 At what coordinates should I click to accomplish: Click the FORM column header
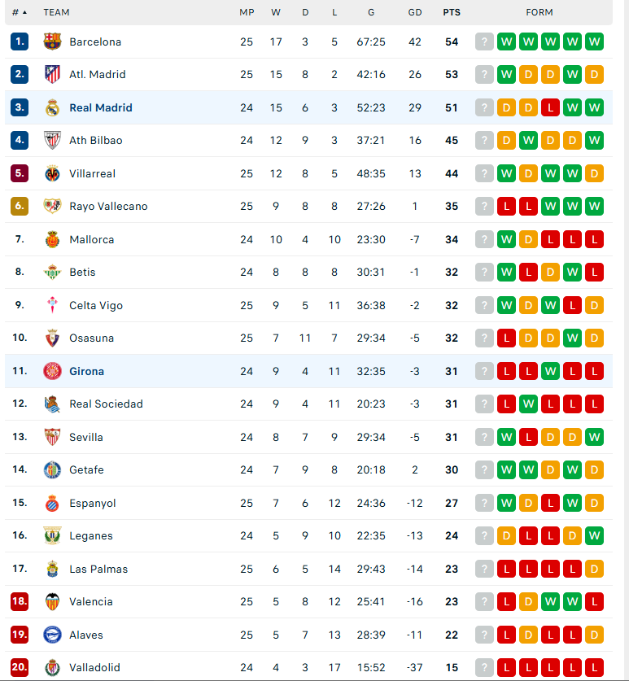point(539,12)
